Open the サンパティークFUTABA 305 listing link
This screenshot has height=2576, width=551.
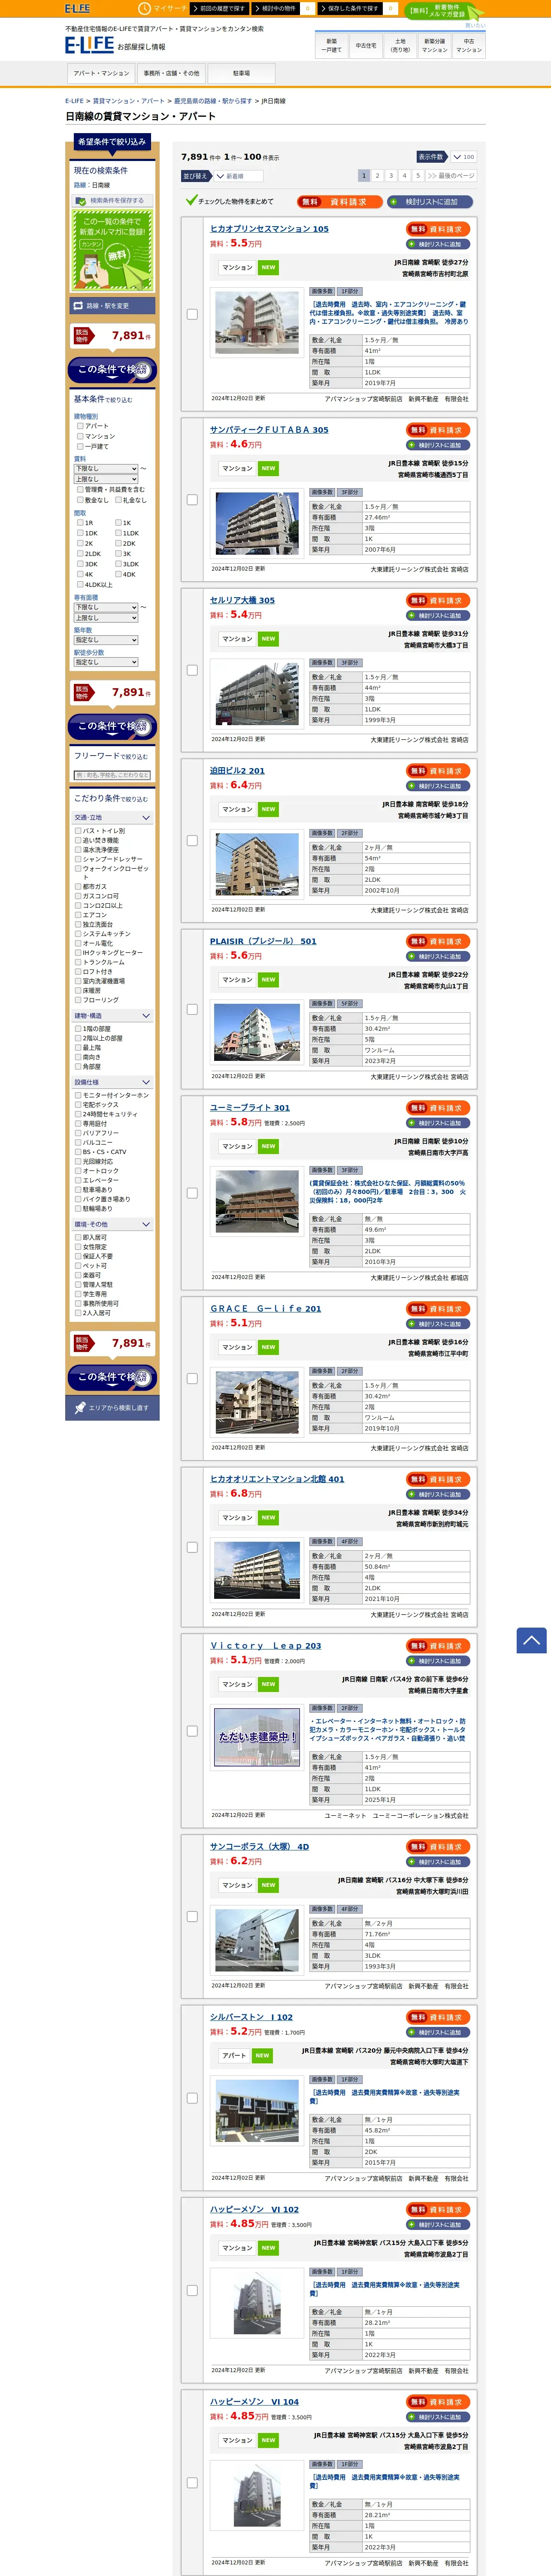(x=269, y=430)
